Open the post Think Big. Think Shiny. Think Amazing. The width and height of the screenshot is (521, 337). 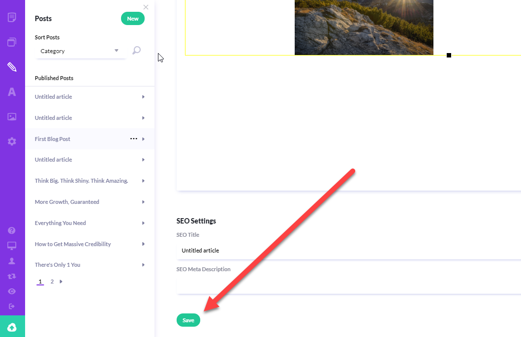81,181
